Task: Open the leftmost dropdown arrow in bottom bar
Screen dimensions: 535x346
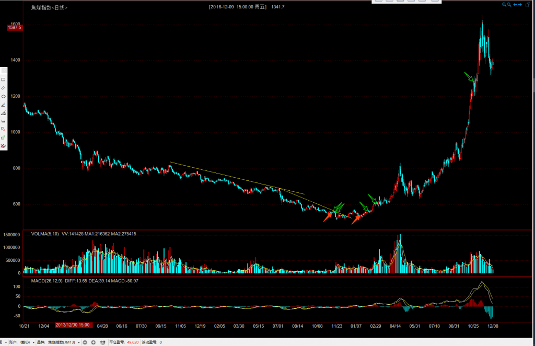Action: click(5, 342)
